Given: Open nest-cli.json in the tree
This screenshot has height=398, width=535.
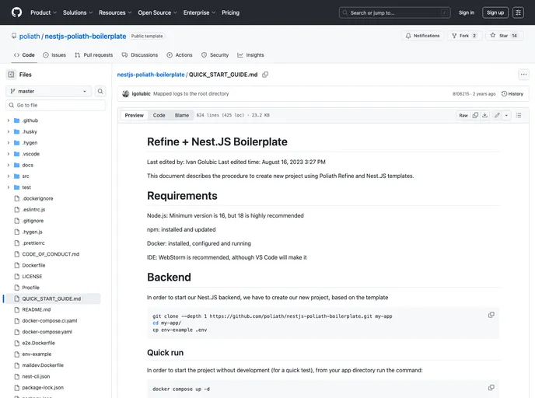Looking at the screenshot, I should pyautogui.click(x=36, y=376).
